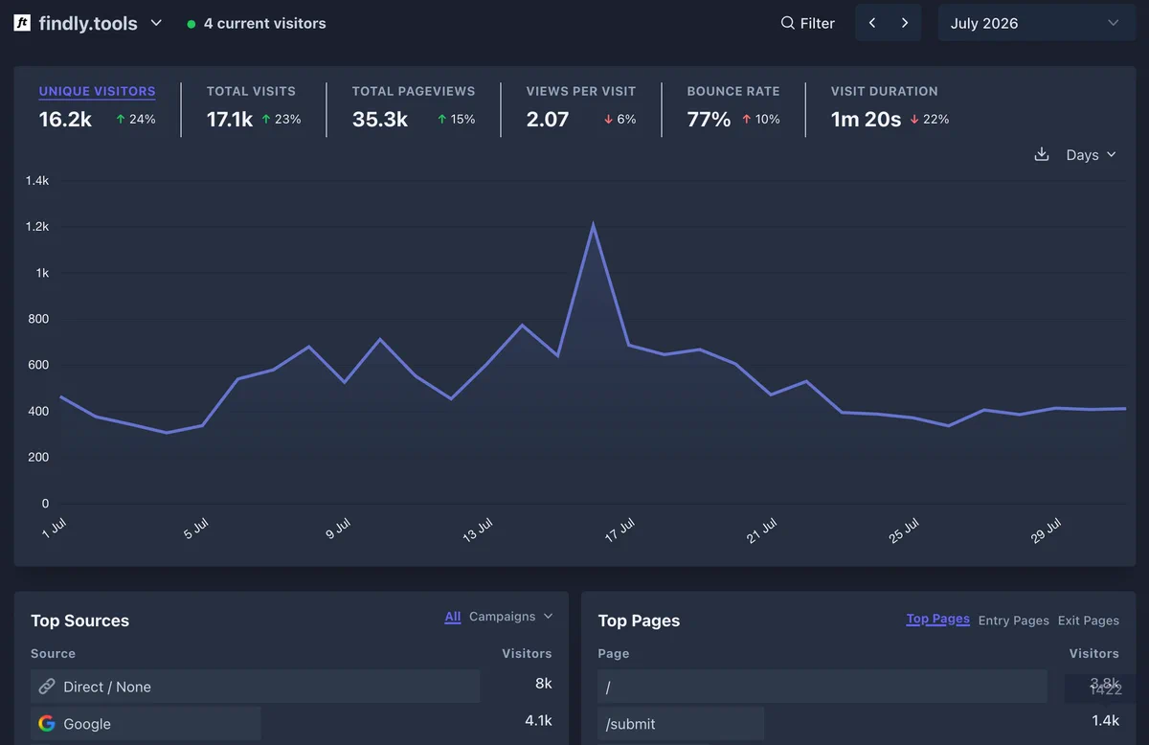
Task: Click the Top Sources heading
Action: click(x=79, y=621)
